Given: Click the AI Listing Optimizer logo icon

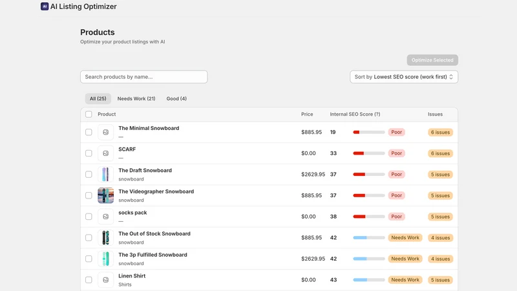Looking at the screenshot, I should point(45,6).
